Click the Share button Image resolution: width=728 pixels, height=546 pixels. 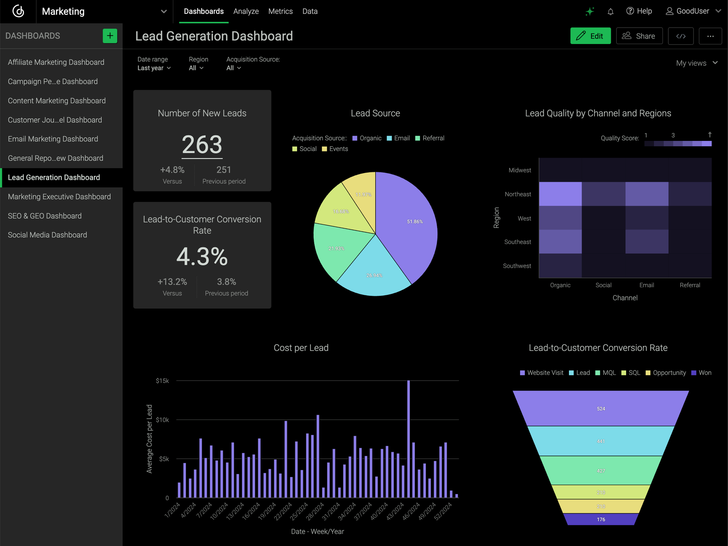tap(639, 36)
